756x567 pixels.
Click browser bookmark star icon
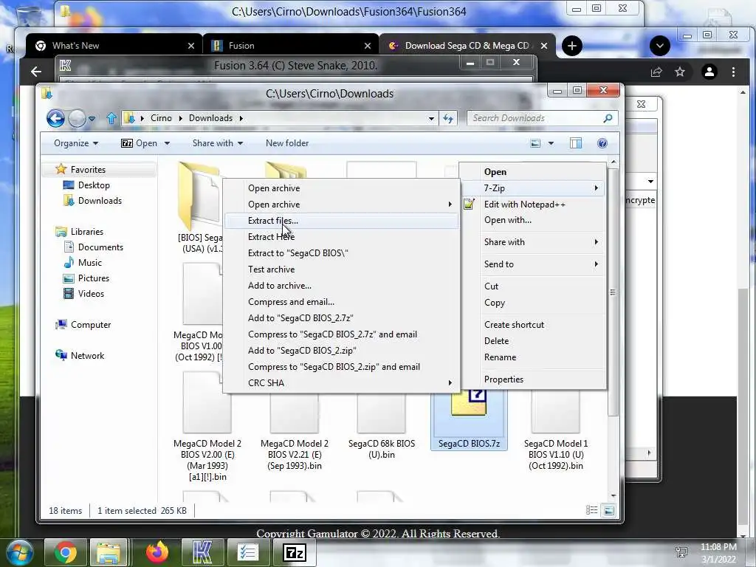(x=680, y=72)
